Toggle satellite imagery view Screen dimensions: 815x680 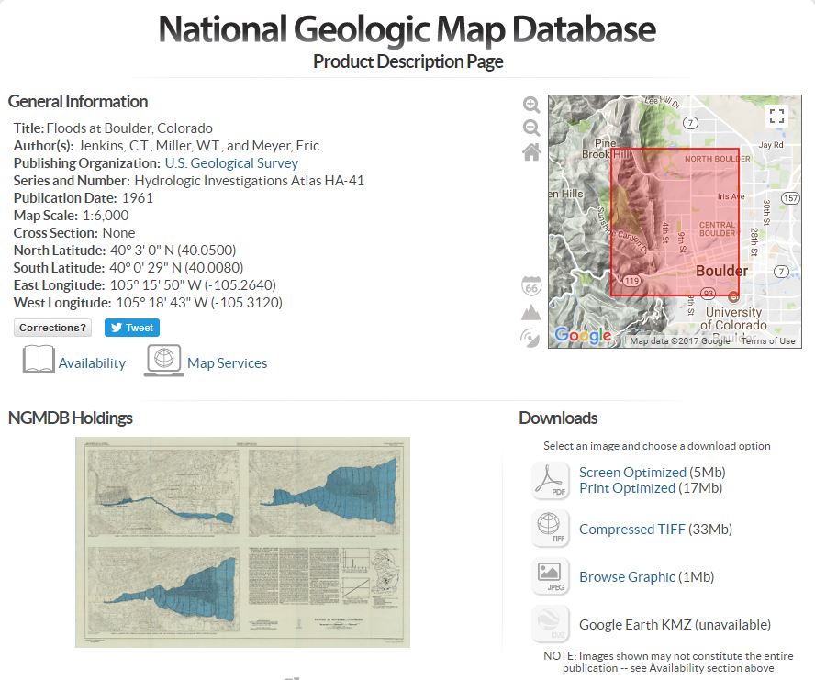click(530, 338)
